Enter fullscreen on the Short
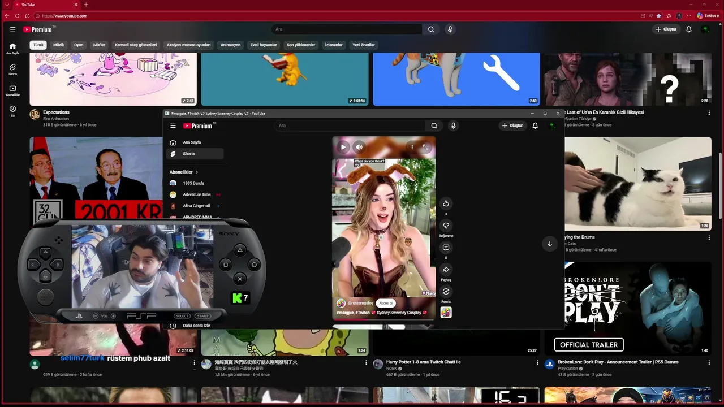This screenshot has width=724, height=407. pos(425,147)
